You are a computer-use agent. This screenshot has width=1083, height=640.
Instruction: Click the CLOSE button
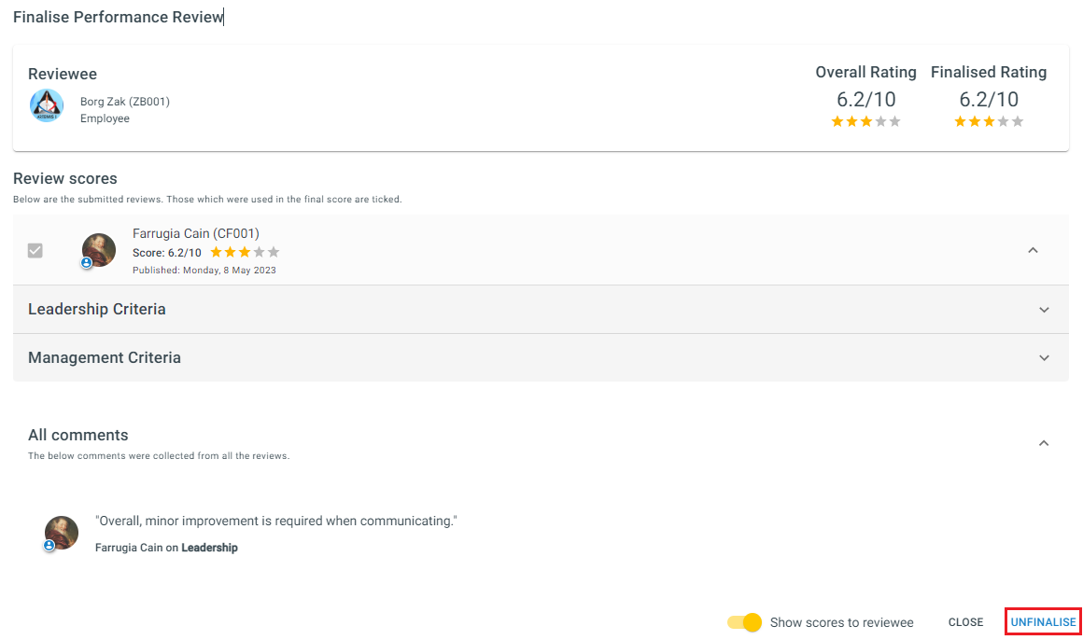point(965,622)
